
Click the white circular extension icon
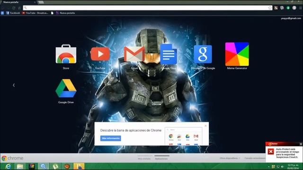(x=294, y=8)
